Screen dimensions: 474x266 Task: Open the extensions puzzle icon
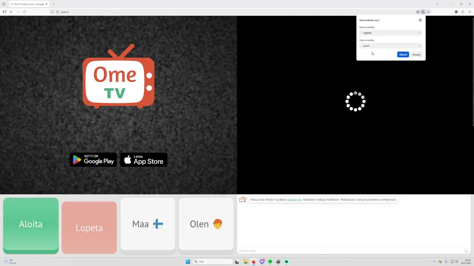coord(463,12)
